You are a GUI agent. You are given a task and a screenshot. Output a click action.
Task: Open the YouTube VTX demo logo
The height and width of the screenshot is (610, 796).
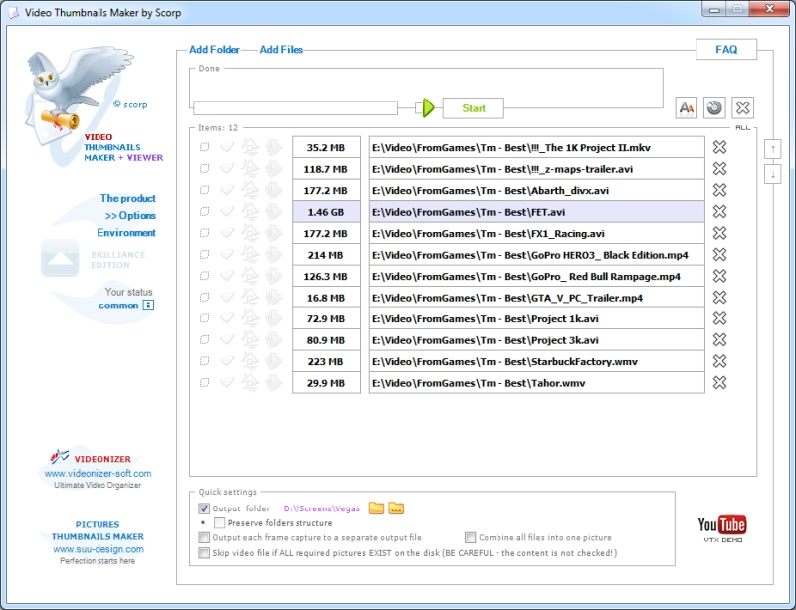coord(722,528)
